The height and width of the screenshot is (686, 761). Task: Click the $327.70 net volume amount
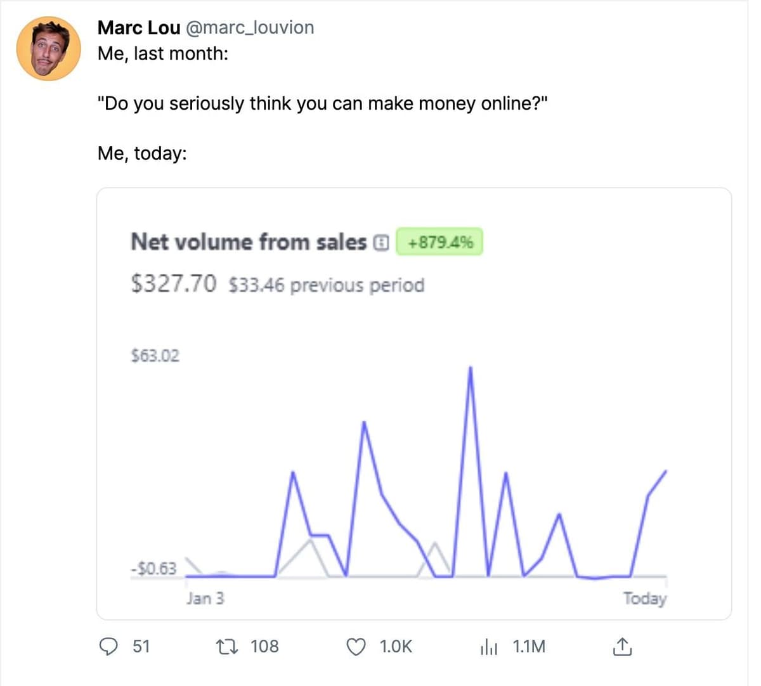click(173, 283)
